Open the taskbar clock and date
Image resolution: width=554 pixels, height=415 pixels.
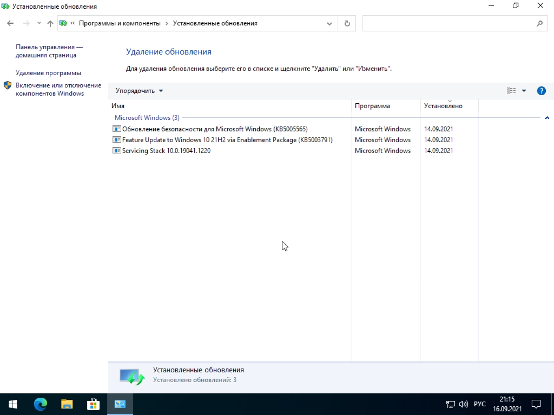(x=507, y=404)
